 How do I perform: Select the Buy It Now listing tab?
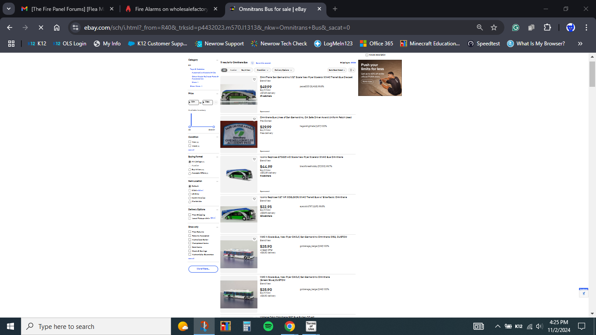246,70
